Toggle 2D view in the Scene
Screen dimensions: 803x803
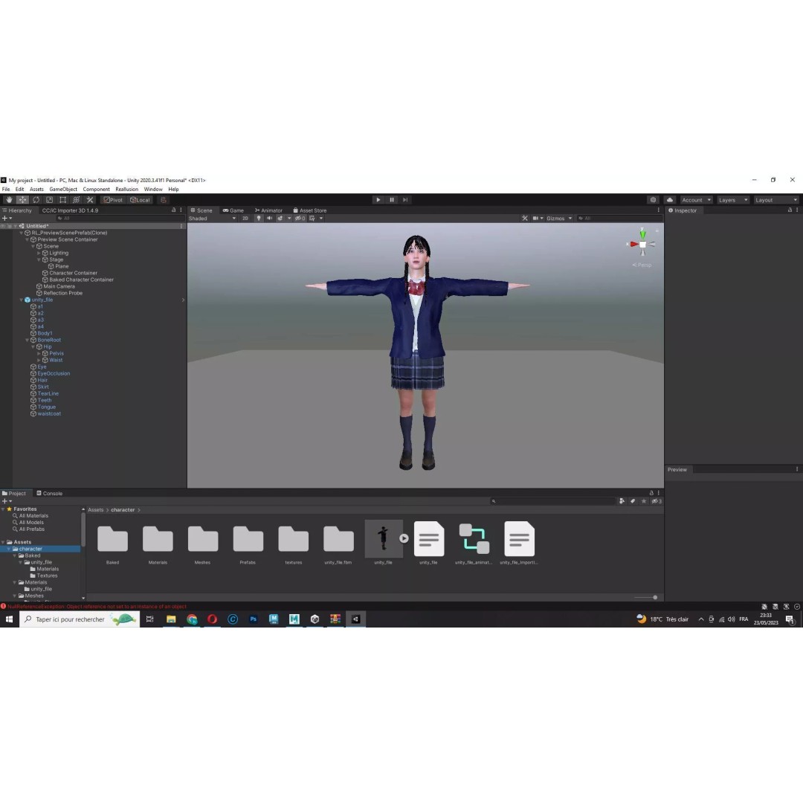(245, 218)
